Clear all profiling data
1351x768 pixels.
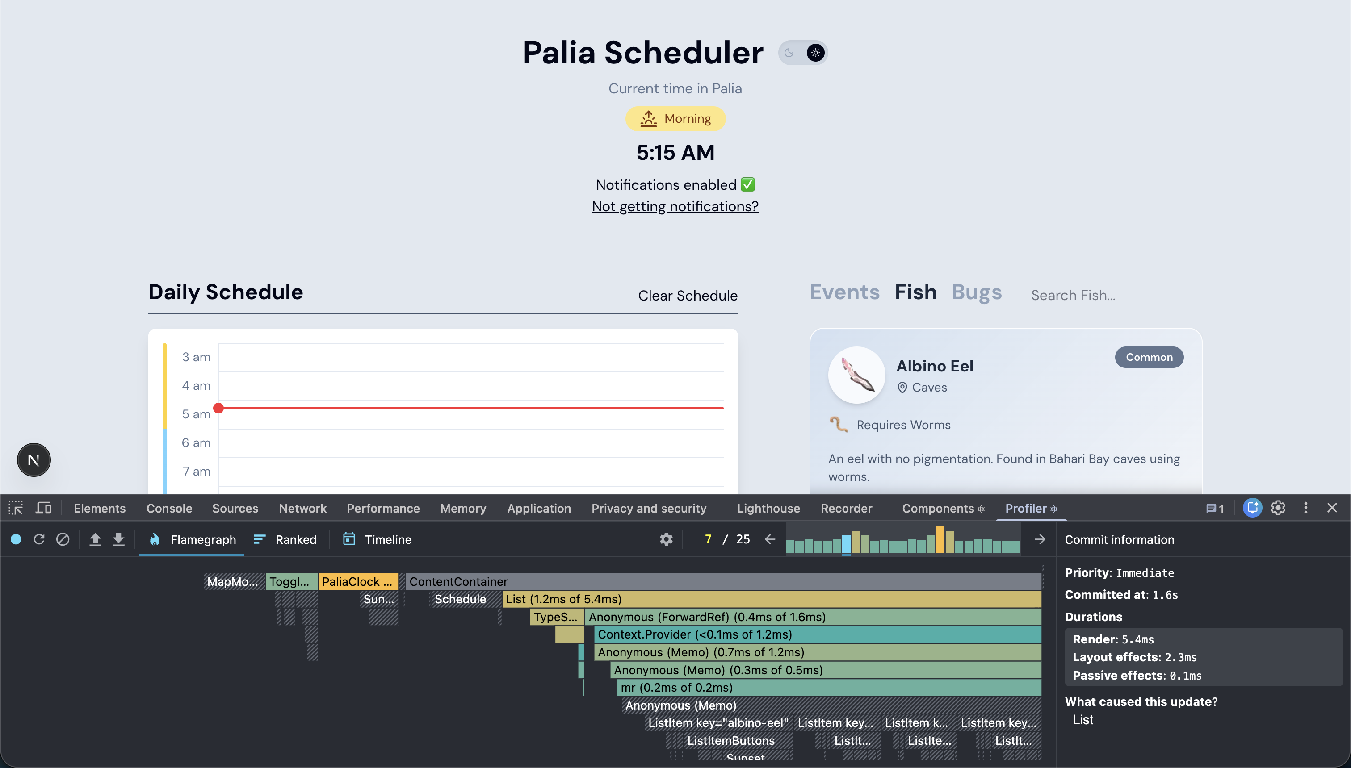[63, 539]
